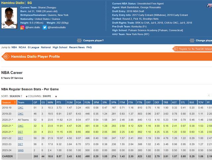Sort by TOV column header
This screenshot has height=160, width=212.
point(201,103)
